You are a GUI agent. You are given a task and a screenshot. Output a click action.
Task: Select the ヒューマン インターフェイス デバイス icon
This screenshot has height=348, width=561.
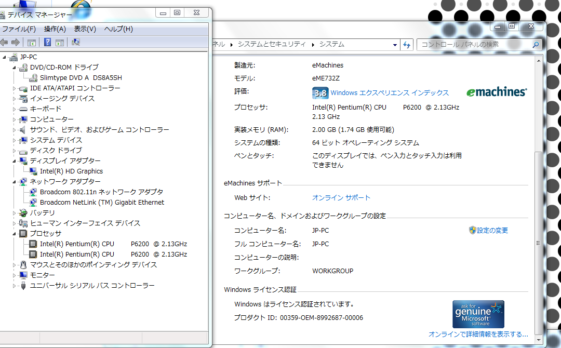point(23,223)
